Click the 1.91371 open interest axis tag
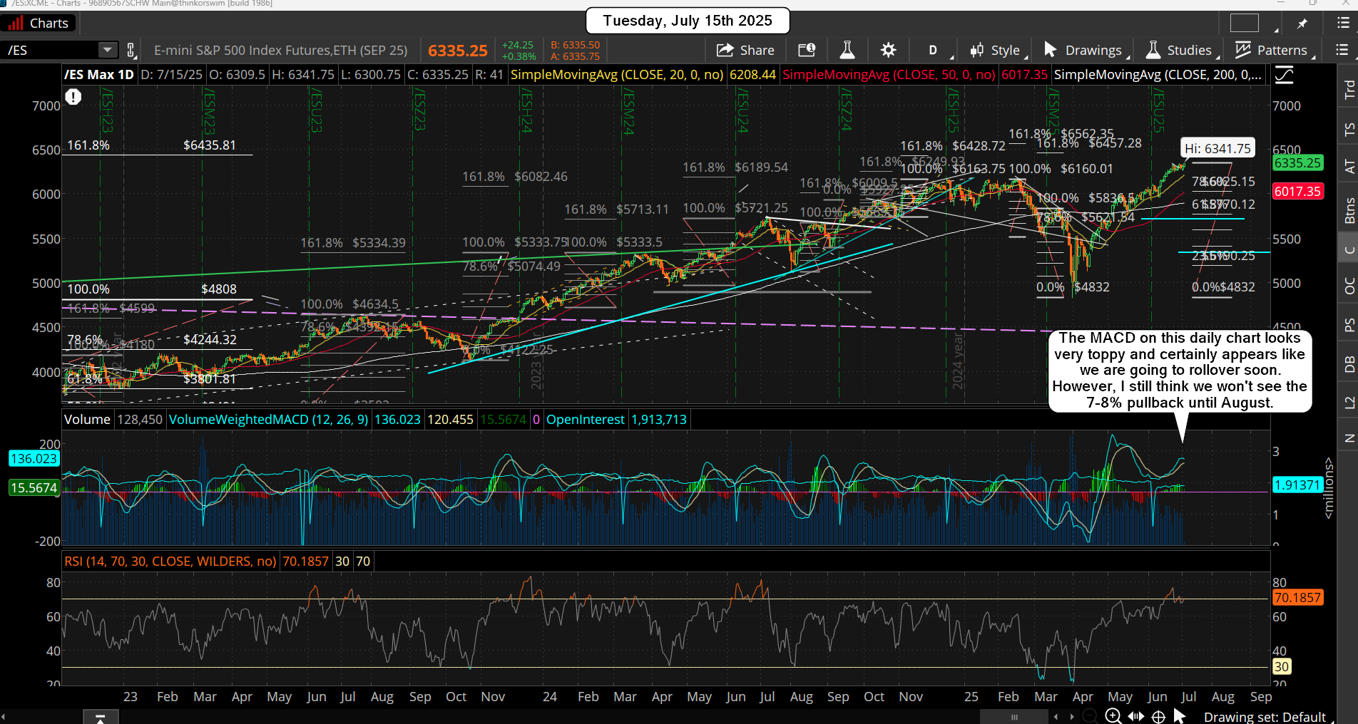 click(x=1297, y=485)
